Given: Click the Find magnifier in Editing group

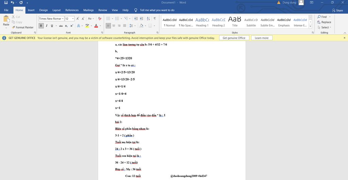Looking at the screenshot, I should [319, 17].
